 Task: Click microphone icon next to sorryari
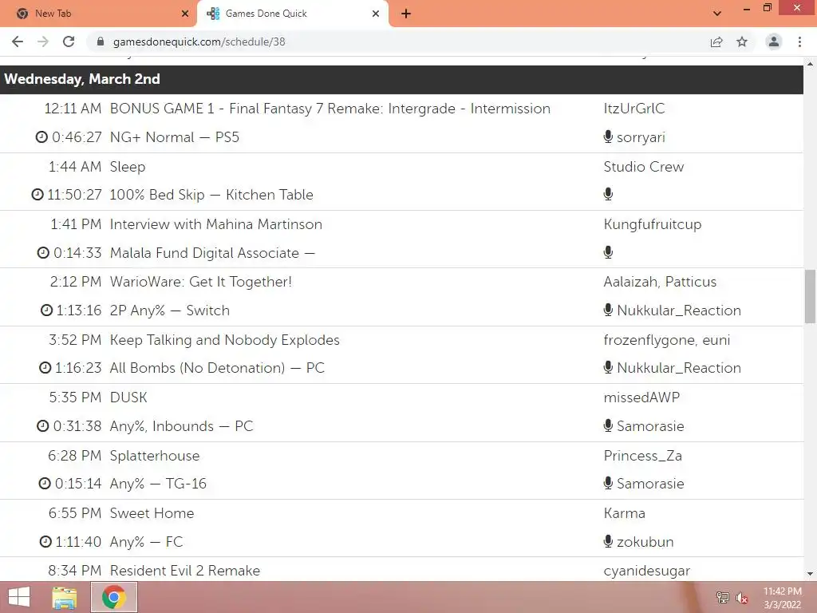(x=608, y=136)
